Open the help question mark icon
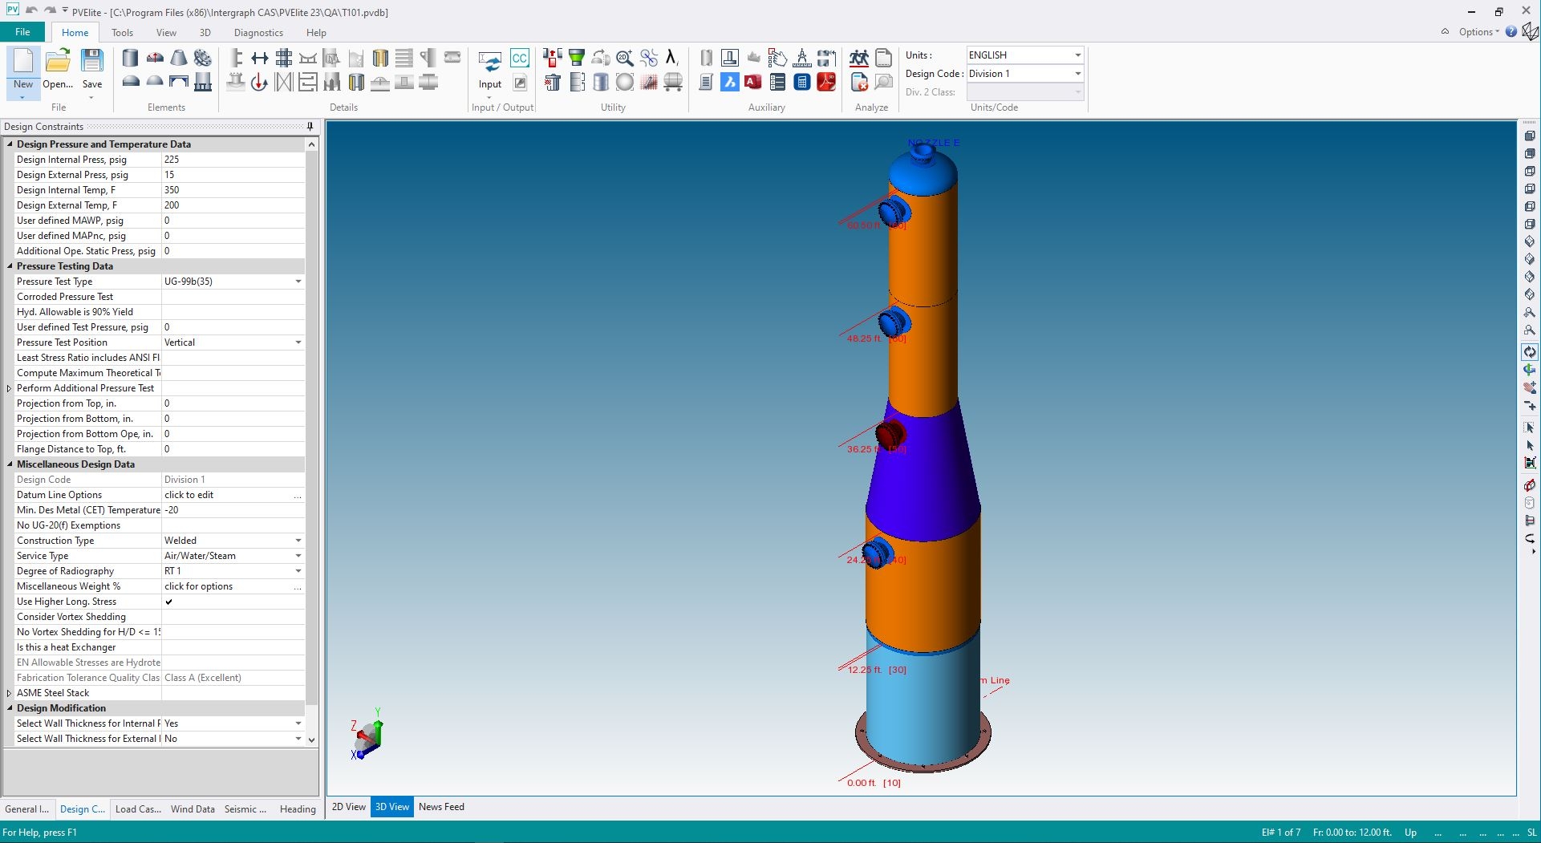Image resolution: width=1541 pixels, height=843 pixels. [x=1511, y=32]
